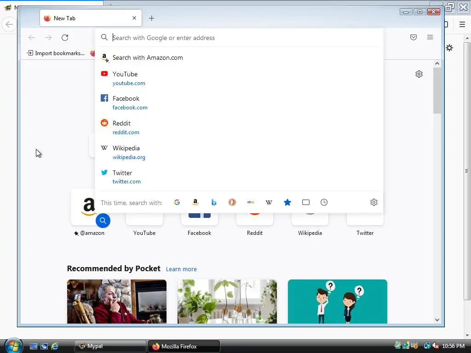Open Pocket story with question marks thumbnail
This screenshot has width=471, height=353.
pos(337,302)
